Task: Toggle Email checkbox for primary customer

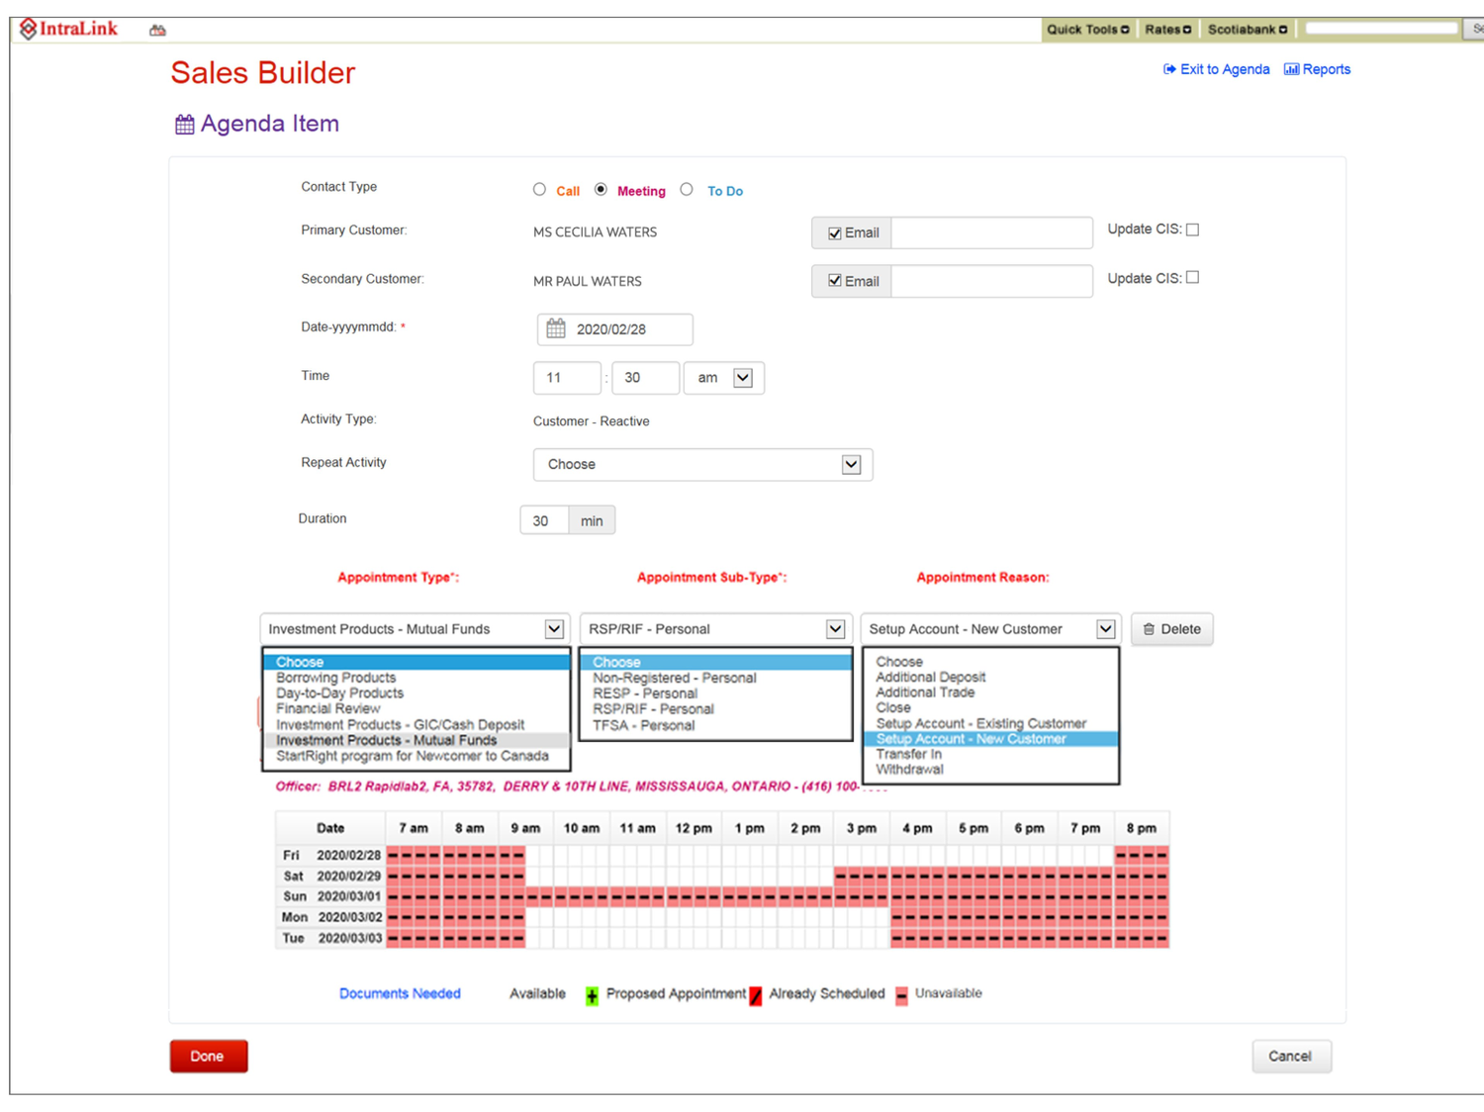Action: 835,233
